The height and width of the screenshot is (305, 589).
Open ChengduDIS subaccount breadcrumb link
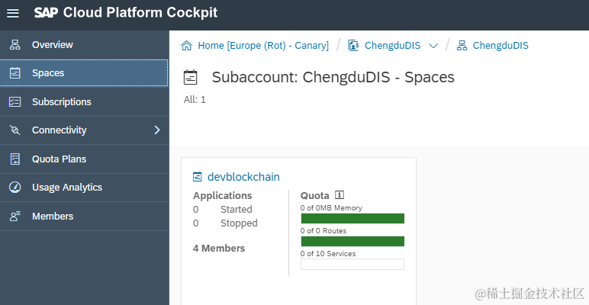(x=500, y=46)
